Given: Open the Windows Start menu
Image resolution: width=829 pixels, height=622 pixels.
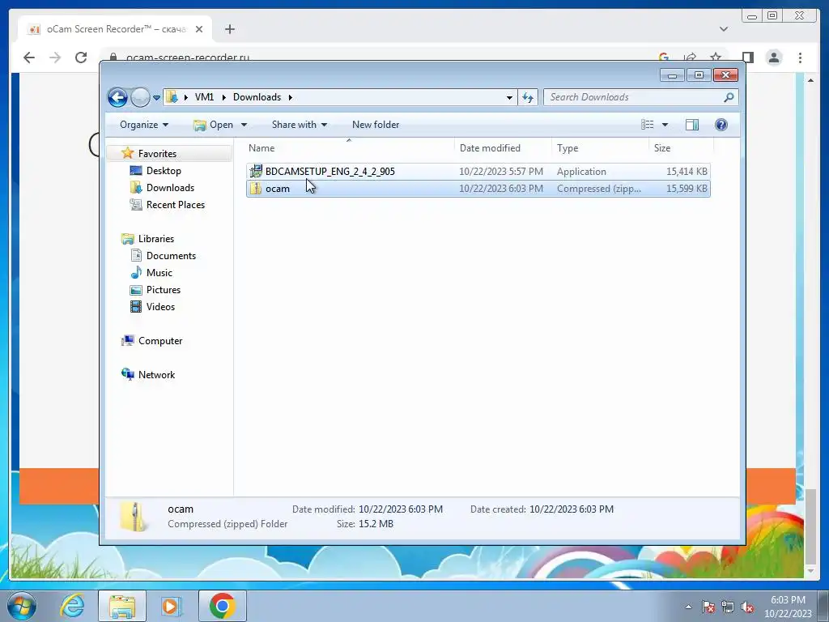Looking at the screenshot, I should (20, 607).
